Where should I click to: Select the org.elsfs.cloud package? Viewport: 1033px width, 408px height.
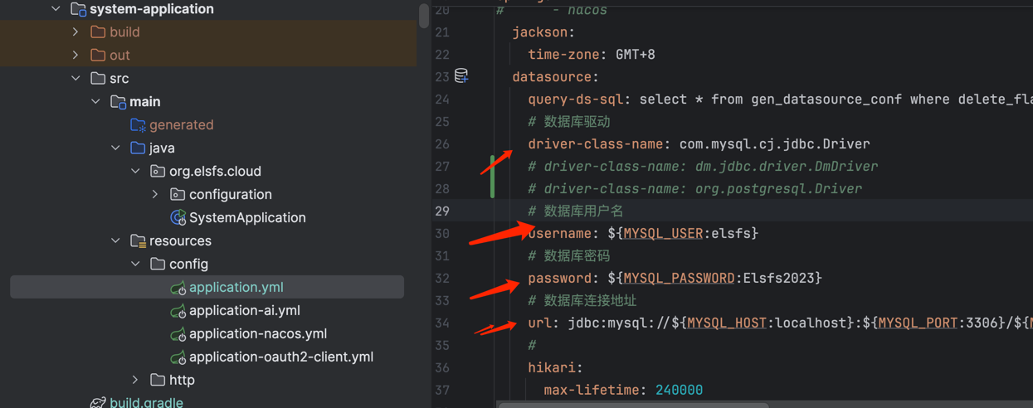215,172
